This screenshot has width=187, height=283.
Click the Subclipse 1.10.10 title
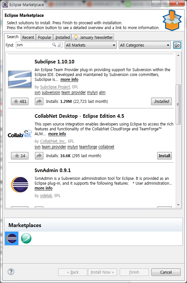(x=54, y=62)
